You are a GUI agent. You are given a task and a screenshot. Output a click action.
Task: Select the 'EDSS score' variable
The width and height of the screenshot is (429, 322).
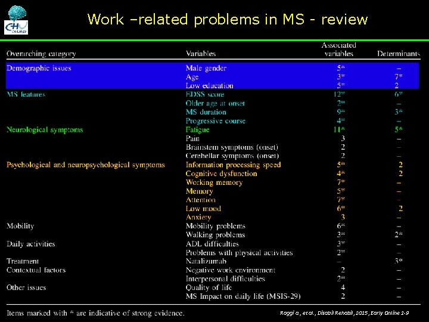(x=205, y=94)
